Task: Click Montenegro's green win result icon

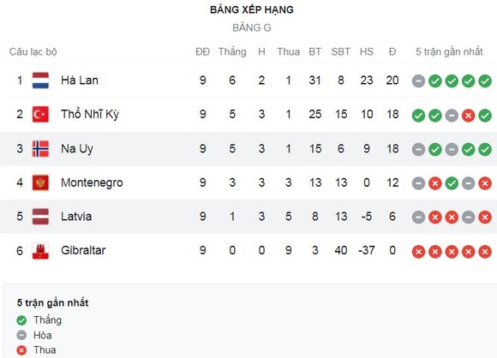Action: [x=452, y=183]
